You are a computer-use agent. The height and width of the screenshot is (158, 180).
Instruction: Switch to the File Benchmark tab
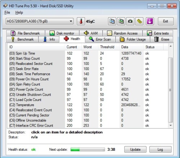(26, 33)
